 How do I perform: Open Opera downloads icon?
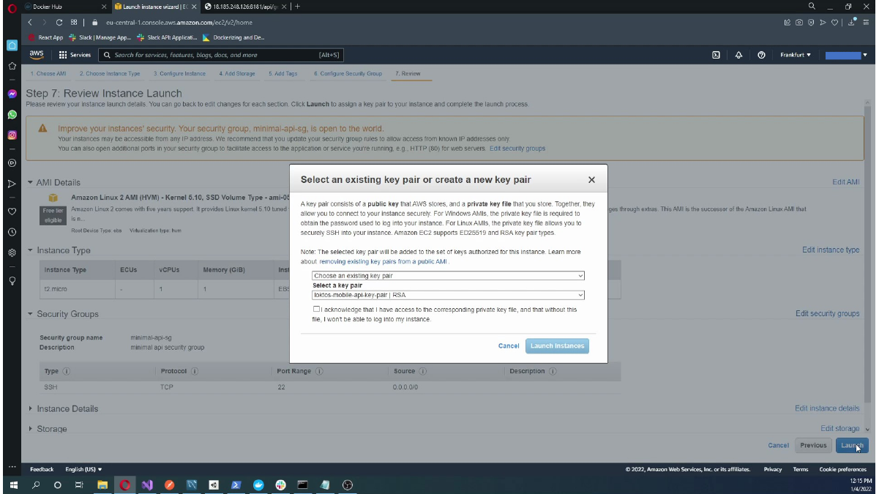coord(853,23)
